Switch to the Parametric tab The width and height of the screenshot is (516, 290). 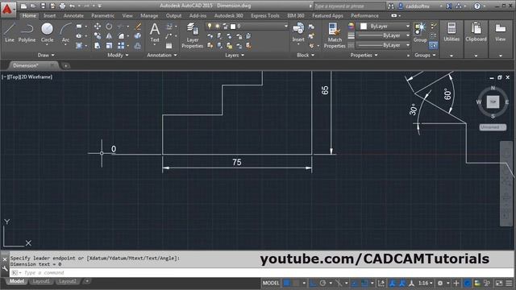pyautogui.click(x=102, y=15)
